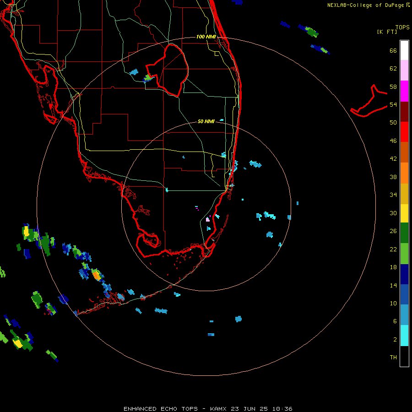Click the cyan legend swatch
Screen dimensions: 412x412
[x=404, y=336]
